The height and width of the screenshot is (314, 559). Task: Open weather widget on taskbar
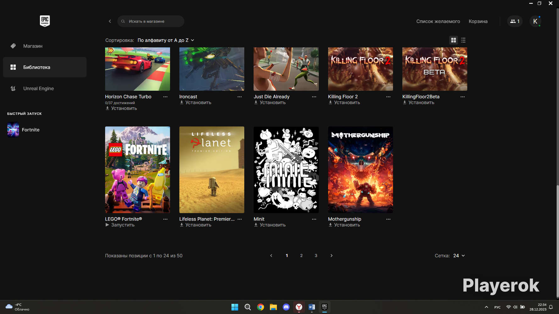(18, 307)
